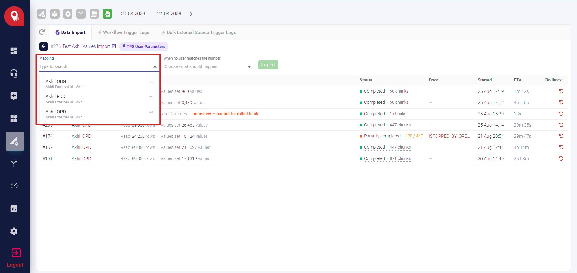Image resolution: width=577 pixels, height=273 pixels.
Task: Click the back arrow next to #276
Action: click(x=44, y=46)
